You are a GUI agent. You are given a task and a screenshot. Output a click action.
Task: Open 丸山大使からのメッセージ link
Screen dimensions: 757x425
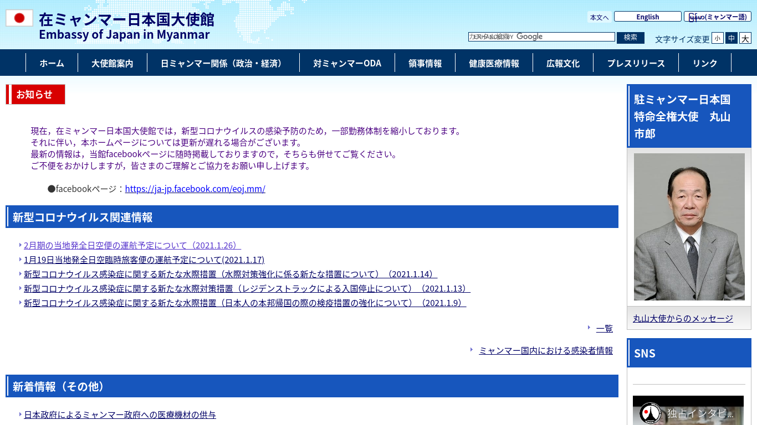[x=683, y=318]
